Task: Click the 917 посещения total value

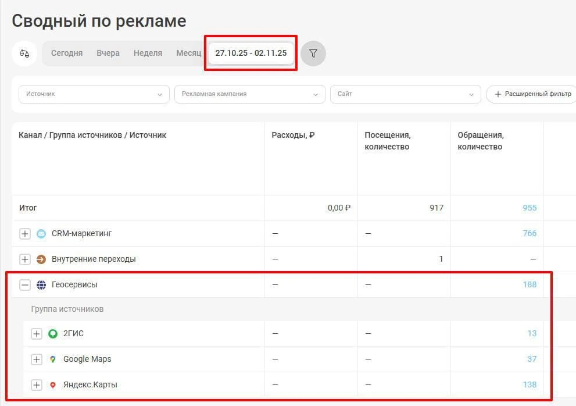Action: click(x=437, y=208)
